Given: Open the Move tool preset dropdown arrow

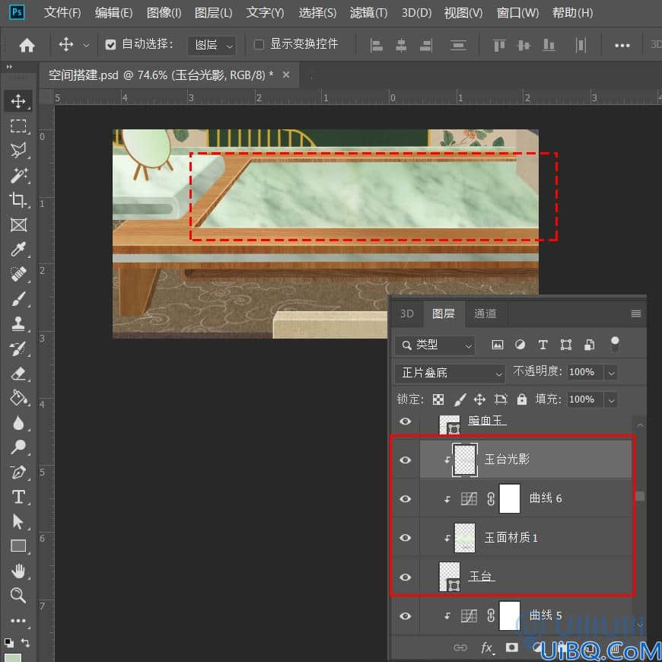Looking at the screenshot, I should pos(86,45).
